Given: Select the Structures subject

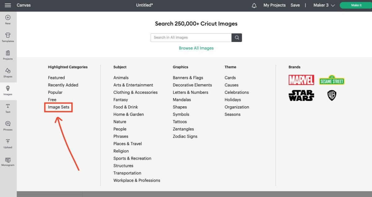Looking at the screenshot, I should [x=123, y=166].
